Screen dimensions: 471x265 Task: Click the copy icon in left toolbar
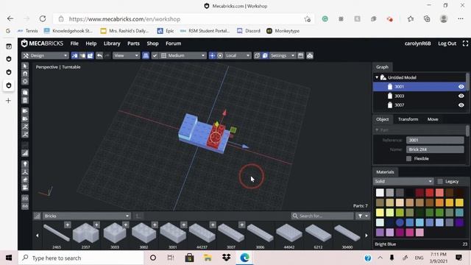25,93
